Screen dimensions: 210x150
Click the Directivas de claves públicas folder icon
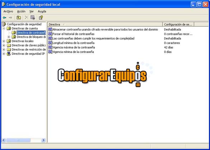coord(9,45)
